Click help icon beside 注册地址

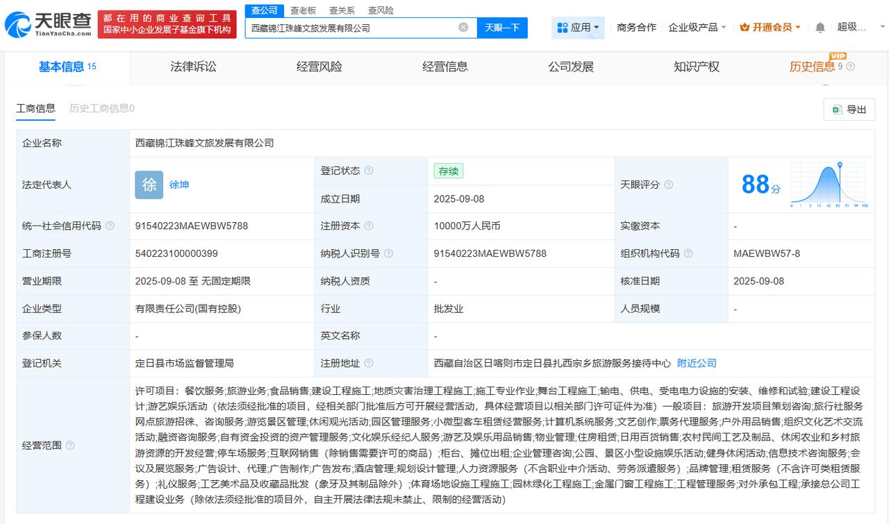369,364
